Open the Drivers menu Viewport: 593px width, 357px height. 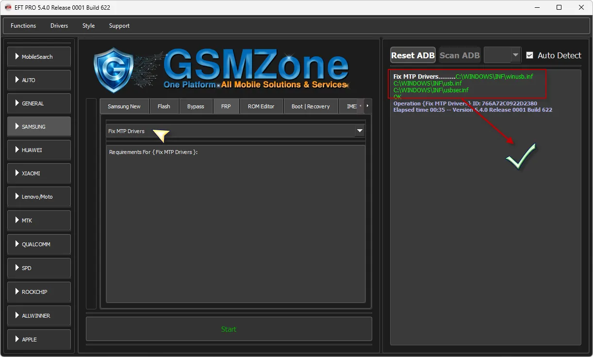[59, 26]
